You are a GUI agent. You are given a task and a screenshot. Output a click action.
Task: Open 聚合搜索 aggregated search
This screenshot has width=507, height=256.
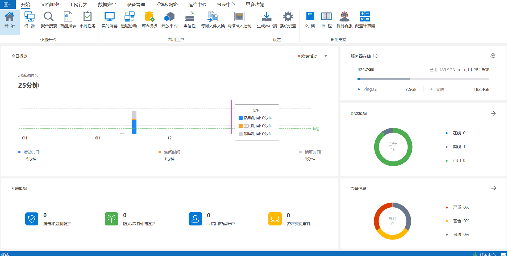pyautogui.click(x=49, y=20)
